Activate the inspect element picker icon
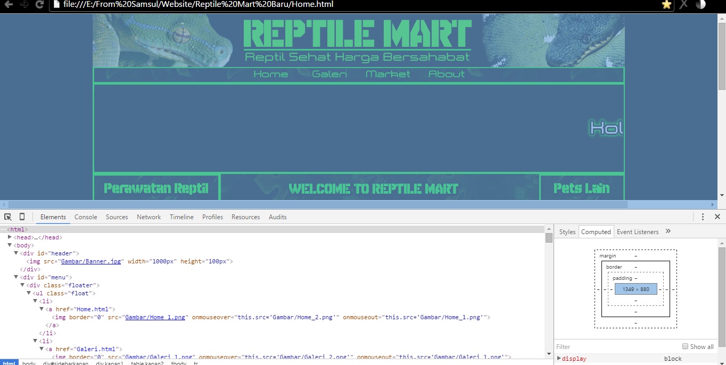 pos(7,217)
